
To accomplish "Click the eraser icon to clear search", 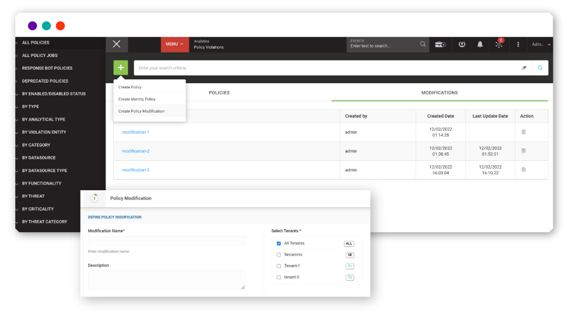I will tap(524, 68).
